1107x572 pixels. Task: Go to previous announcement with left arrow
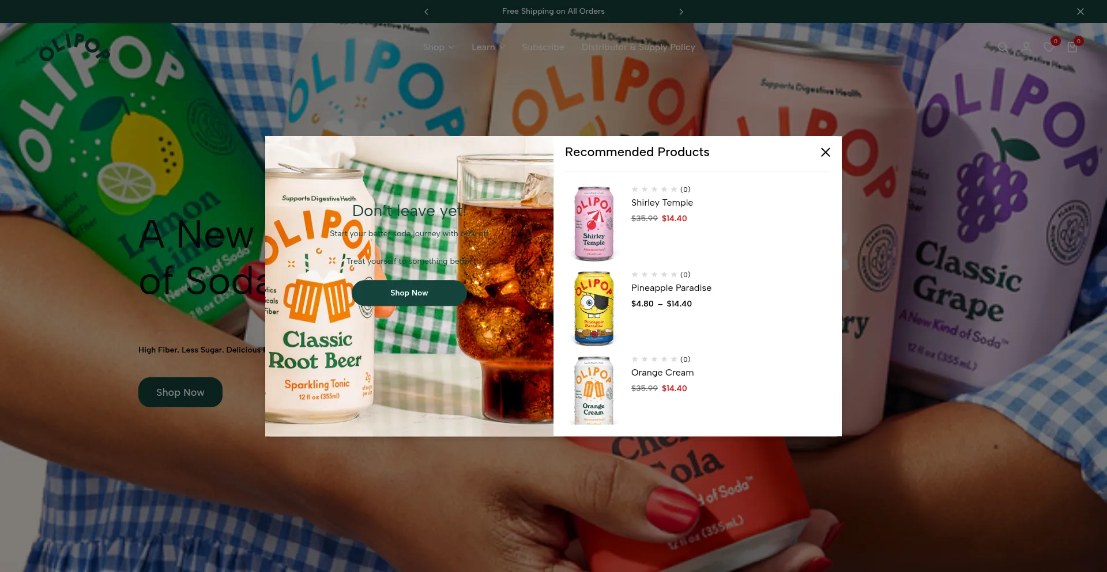[426, 12]
